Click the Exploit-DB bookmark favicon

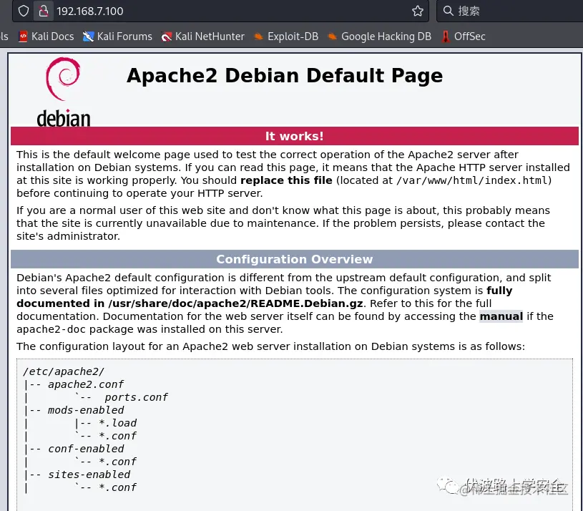258,36
